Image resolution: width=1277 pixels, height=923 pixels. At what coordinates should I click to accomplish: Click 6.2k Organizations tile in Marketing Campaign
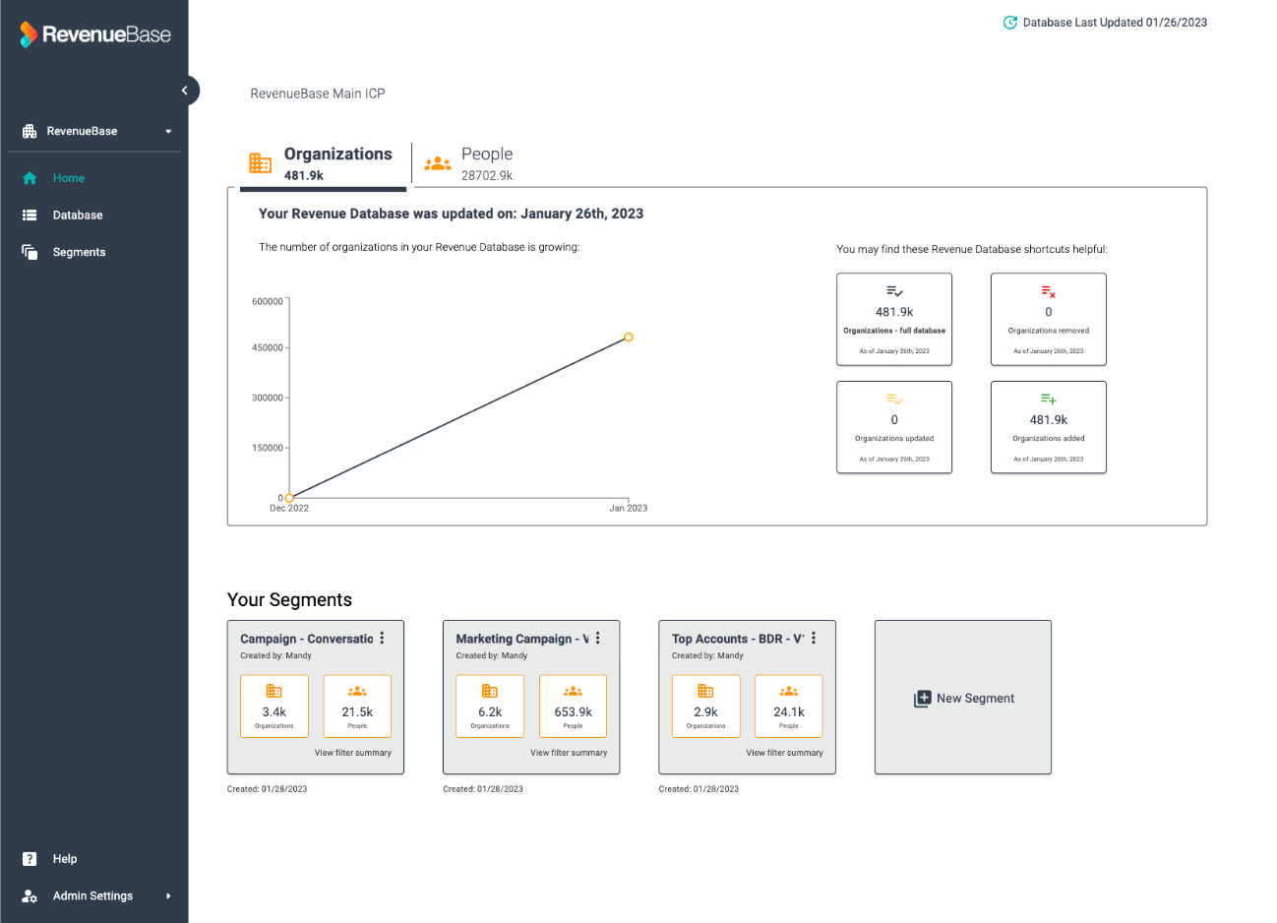(x=490, y=706)
